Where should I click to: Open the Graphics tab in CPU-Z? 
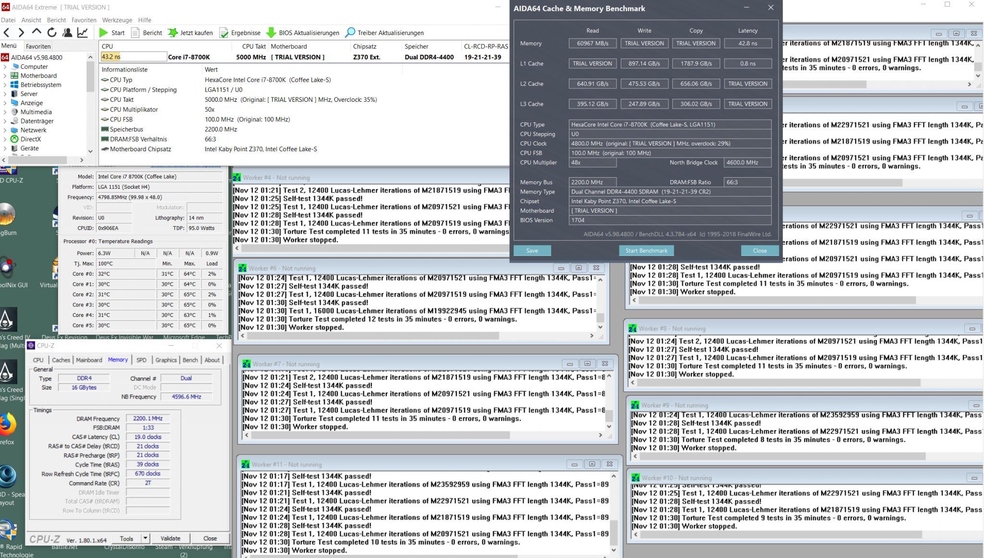(x=166, y=360)
